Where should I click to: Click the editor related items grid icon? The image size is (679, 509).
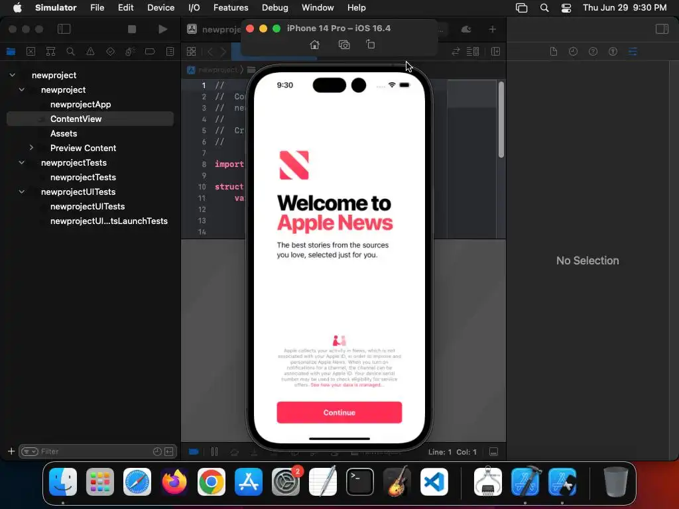192,52
